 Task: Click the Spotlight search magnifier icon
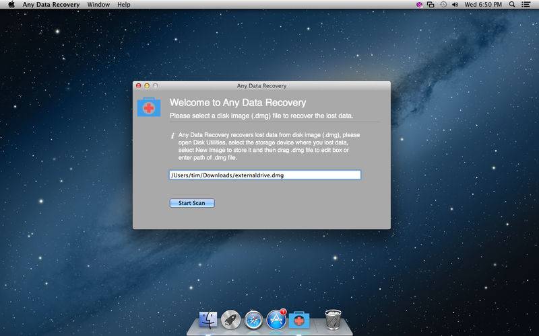512,5
